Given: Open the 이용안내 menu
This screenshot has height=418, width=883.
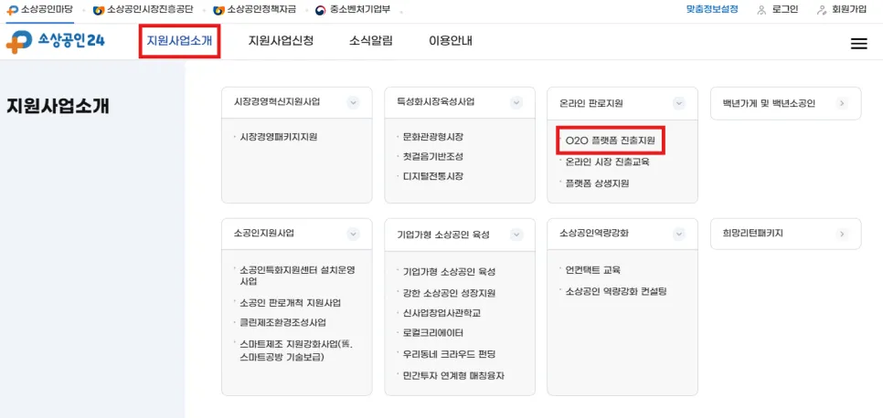Looking at the screenshot, I should [451, 40].
